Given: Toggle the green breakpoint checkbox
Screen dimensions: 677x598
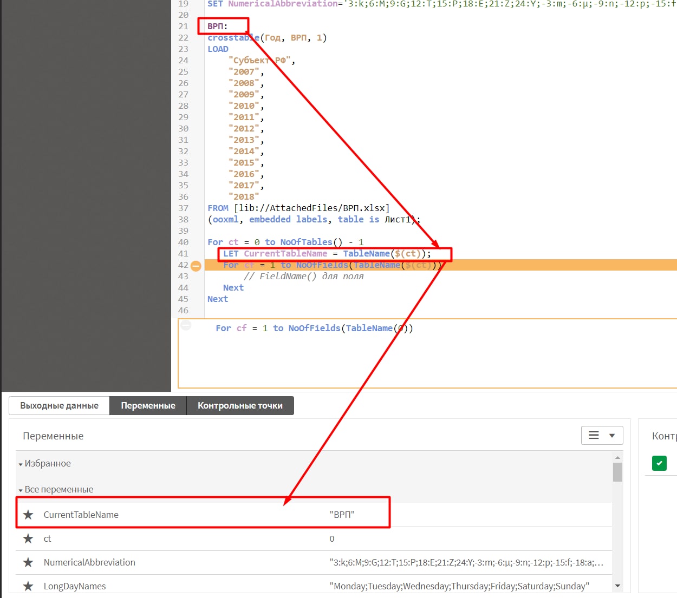Looking at the screenshot, I should (x=659, y=463).
